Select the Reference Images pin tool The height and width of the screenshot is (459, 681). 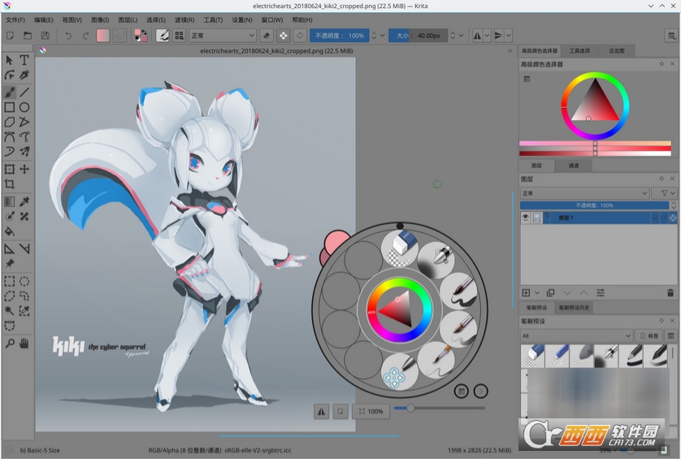coord(10,263)
